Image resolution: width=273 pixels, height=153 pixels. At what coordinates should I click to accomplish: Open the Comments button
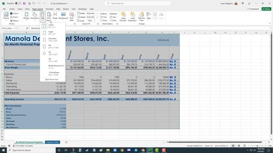(x=253, y=9)
